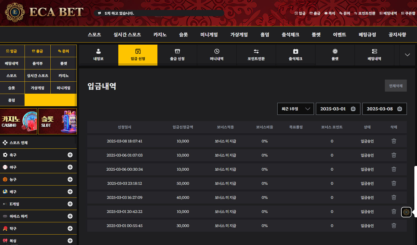The image size is (417, 245).
Task: Open the floating gold emblem widget
Action: click(x=406, y=212)
